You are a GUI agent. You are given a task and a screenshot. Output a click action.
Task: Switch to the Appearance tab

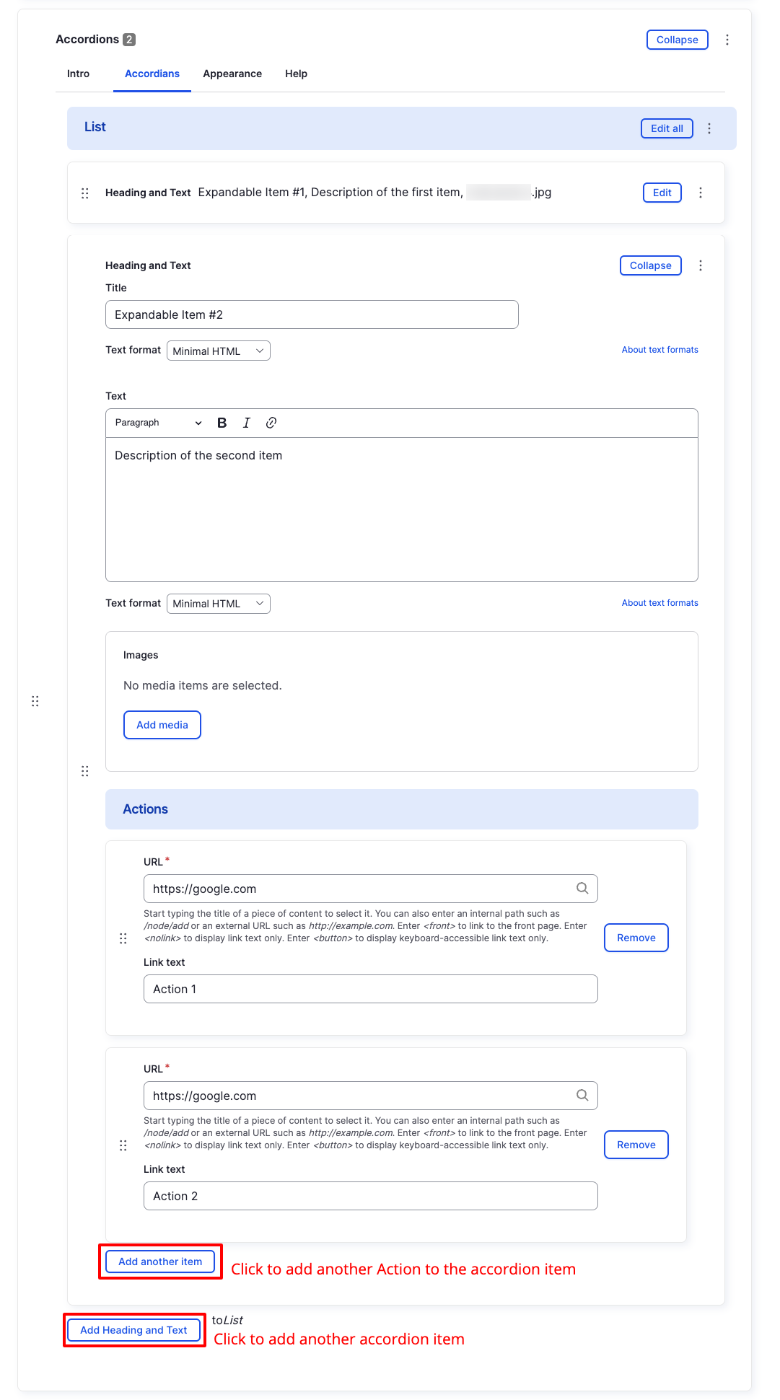pos(232,74)
